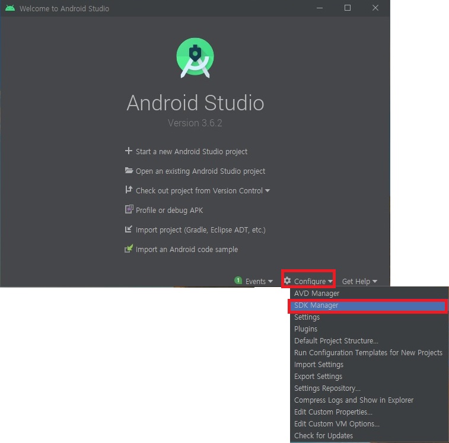The height and width of the screenshot is (443, 449).
Task: Click the Android head icon in title bar
Action: [10, 8]
